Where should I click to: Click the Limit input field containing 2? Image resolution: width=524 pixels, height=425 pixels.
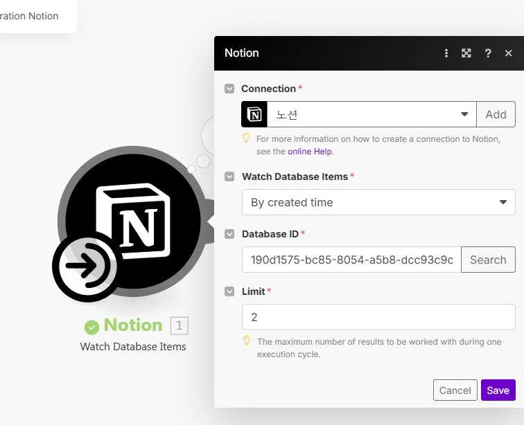click(378, 317)
